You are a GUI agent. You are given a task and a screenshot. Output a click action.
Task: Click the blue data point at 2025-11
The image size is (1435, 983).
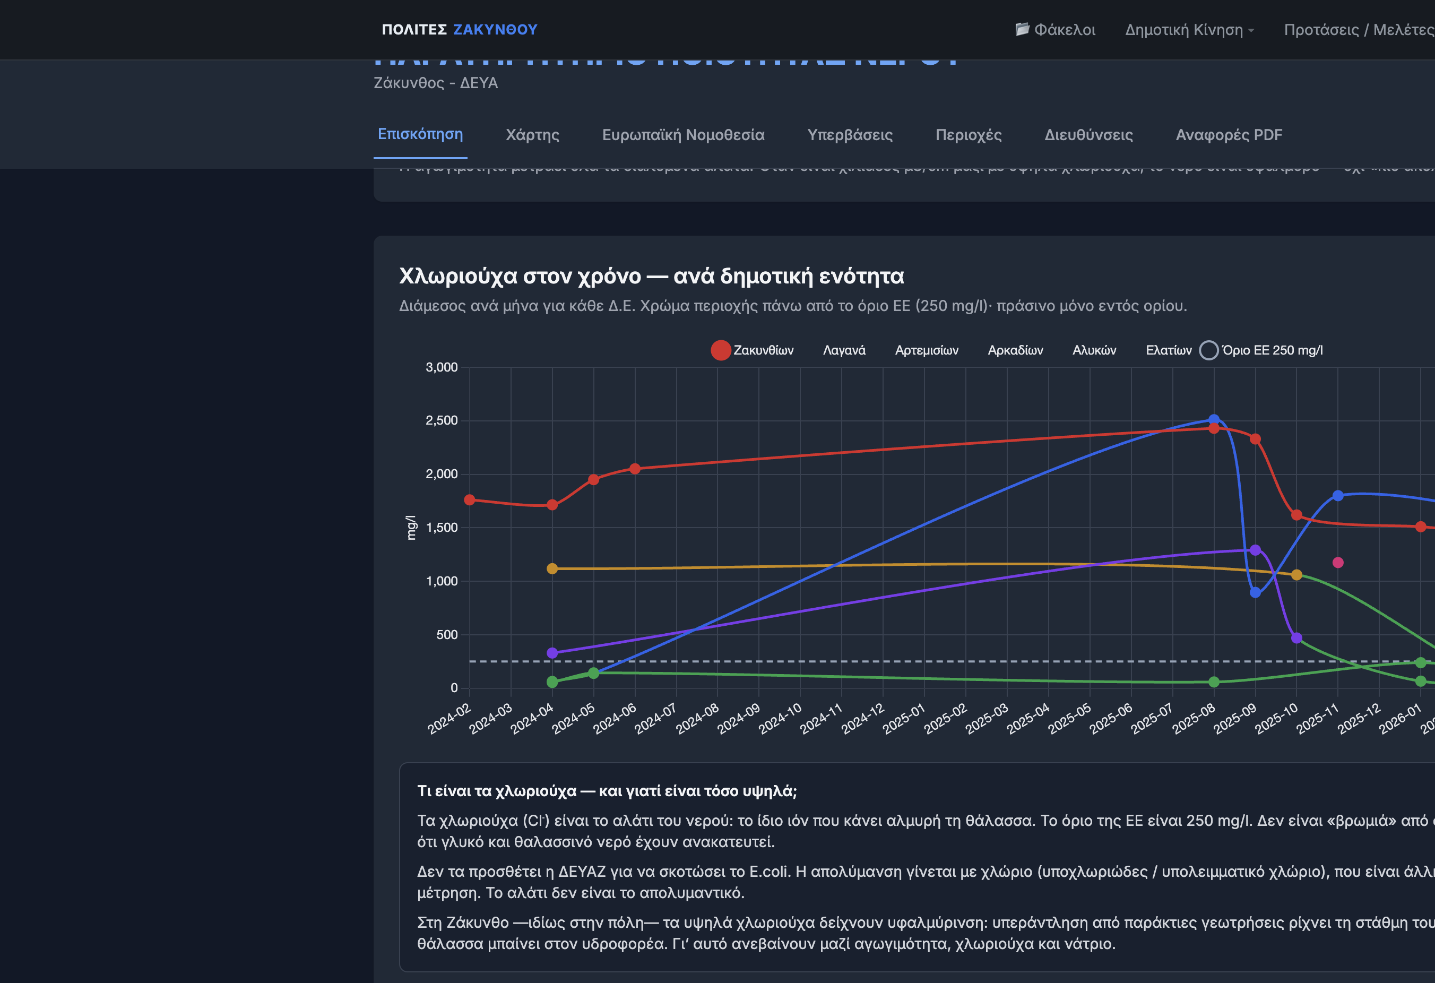click(1338, 495)
